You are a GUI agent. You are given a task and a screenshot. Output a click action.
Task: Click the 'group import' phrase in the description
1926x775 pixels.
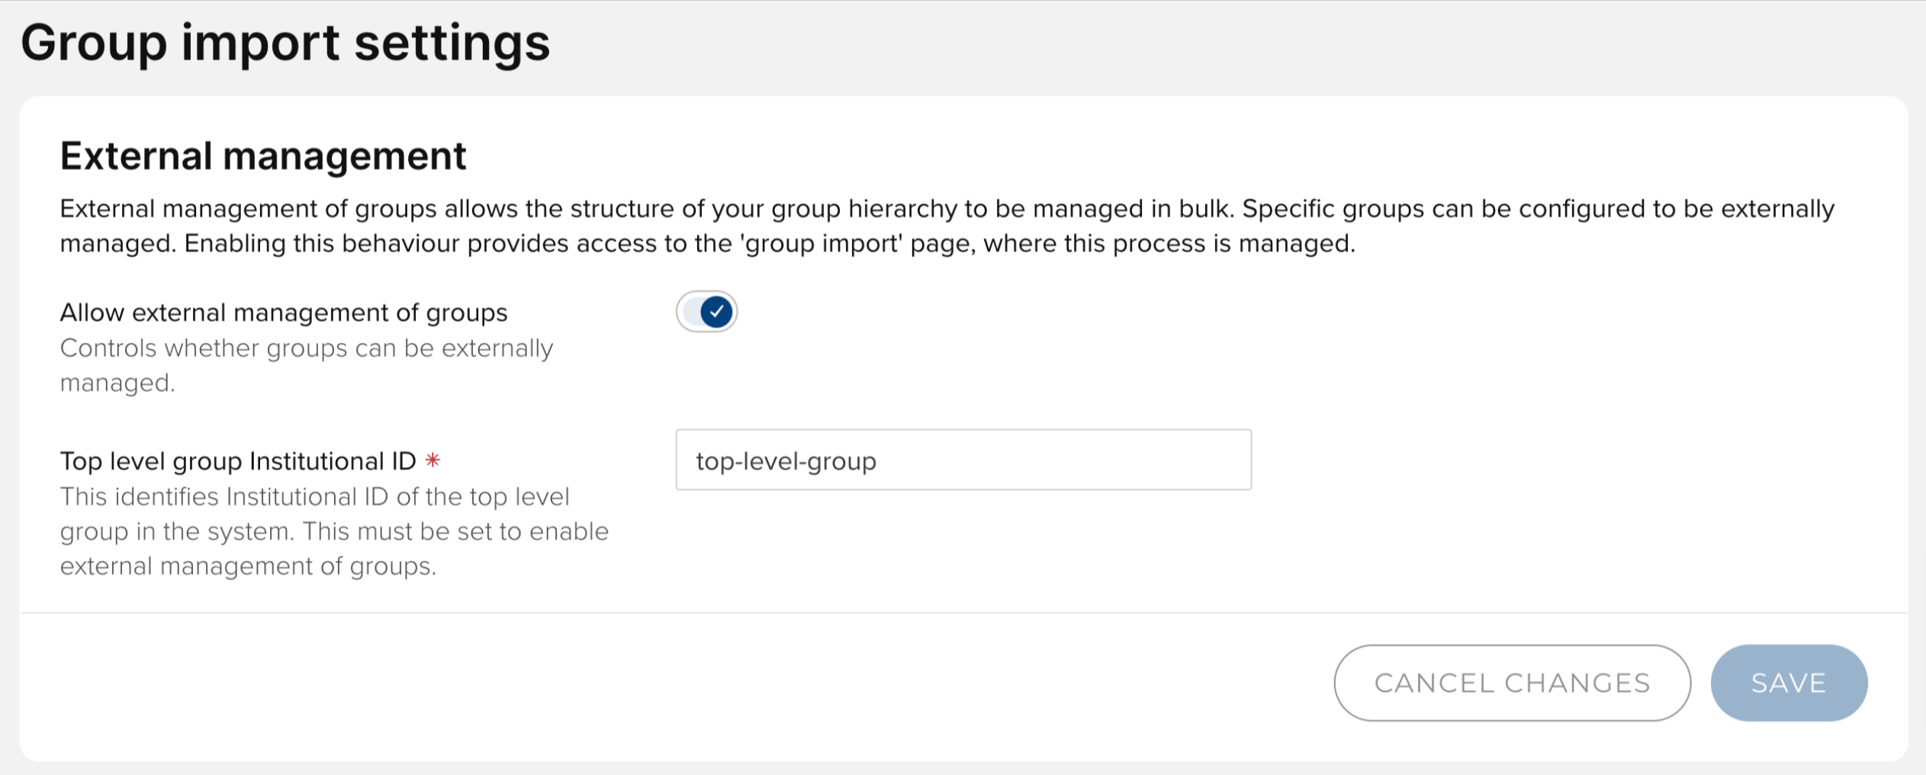823,244
